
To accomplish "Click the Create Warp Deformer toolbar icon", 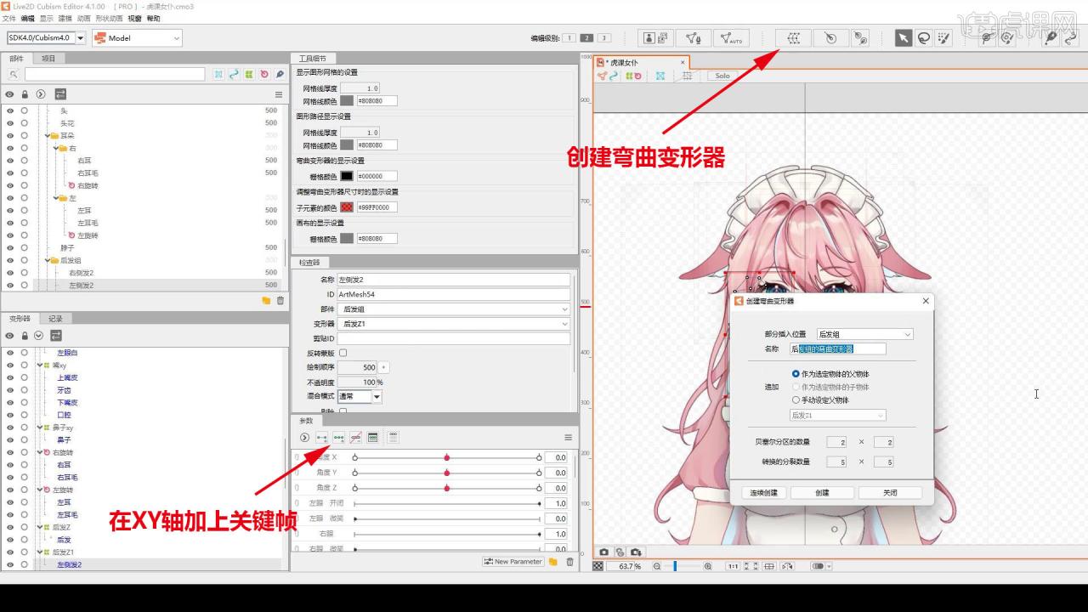I will [793, 37].
